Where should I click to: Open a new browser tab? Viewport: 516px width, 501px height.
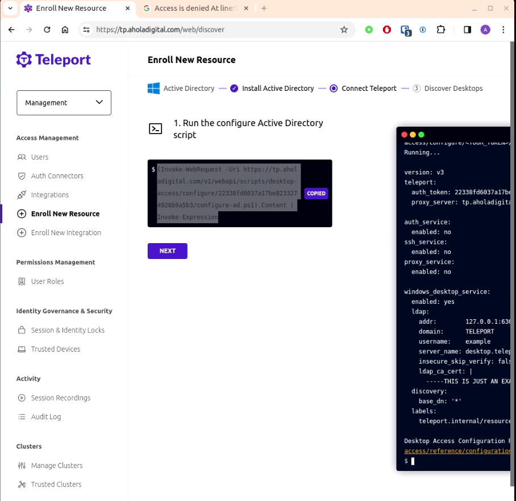[x=264, y=8]
